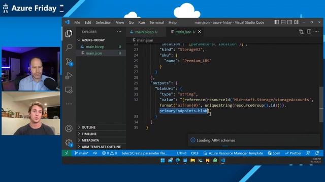Screen dimensions: 325x182
Task: Show additional activity bar views ellipsis
Action: pyautogui.click(x=69, y=104)
